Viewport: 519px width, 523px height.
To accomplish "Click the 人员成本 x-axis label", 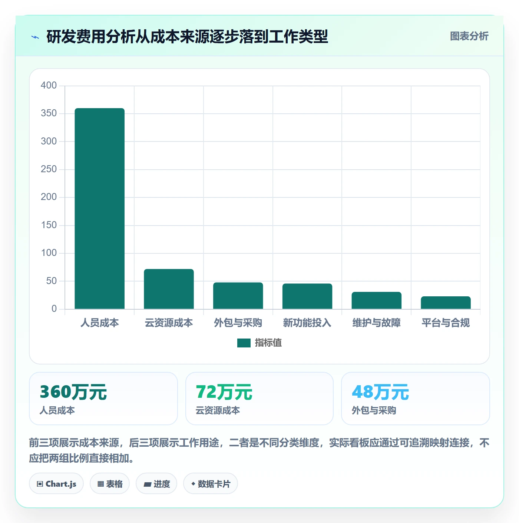I will [100, 323].
